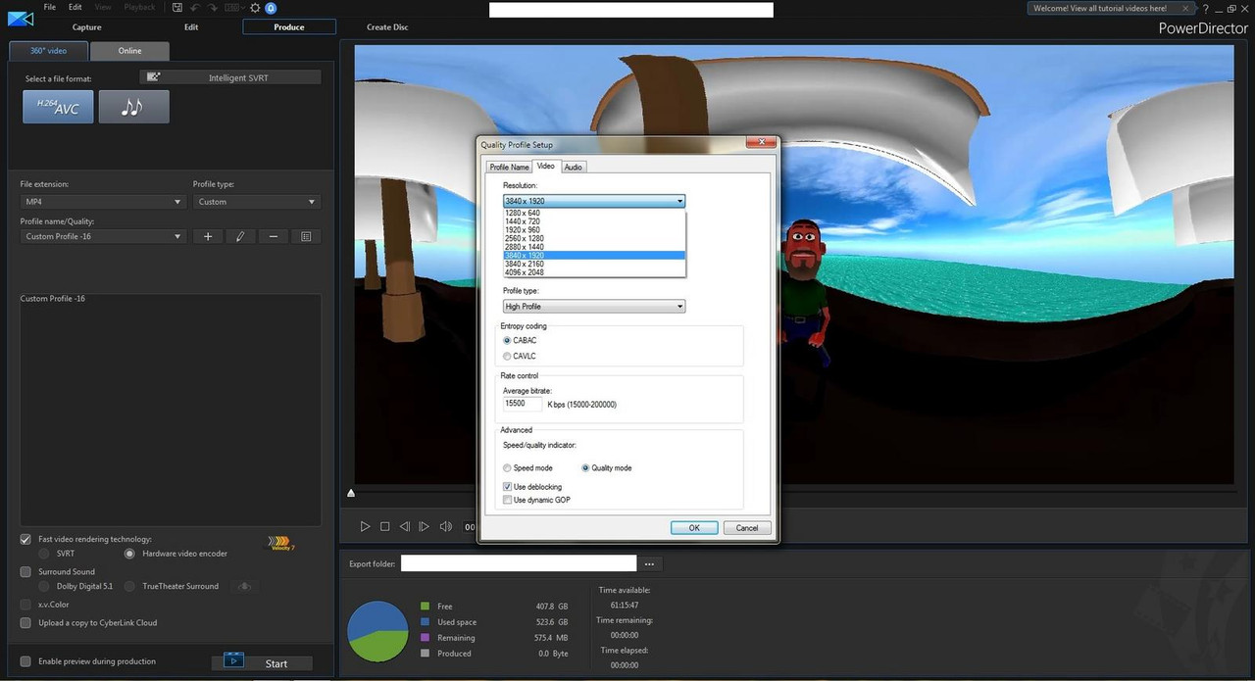Click the save project icon in top toolbar

pyautogui.click(x=176, y=7)
